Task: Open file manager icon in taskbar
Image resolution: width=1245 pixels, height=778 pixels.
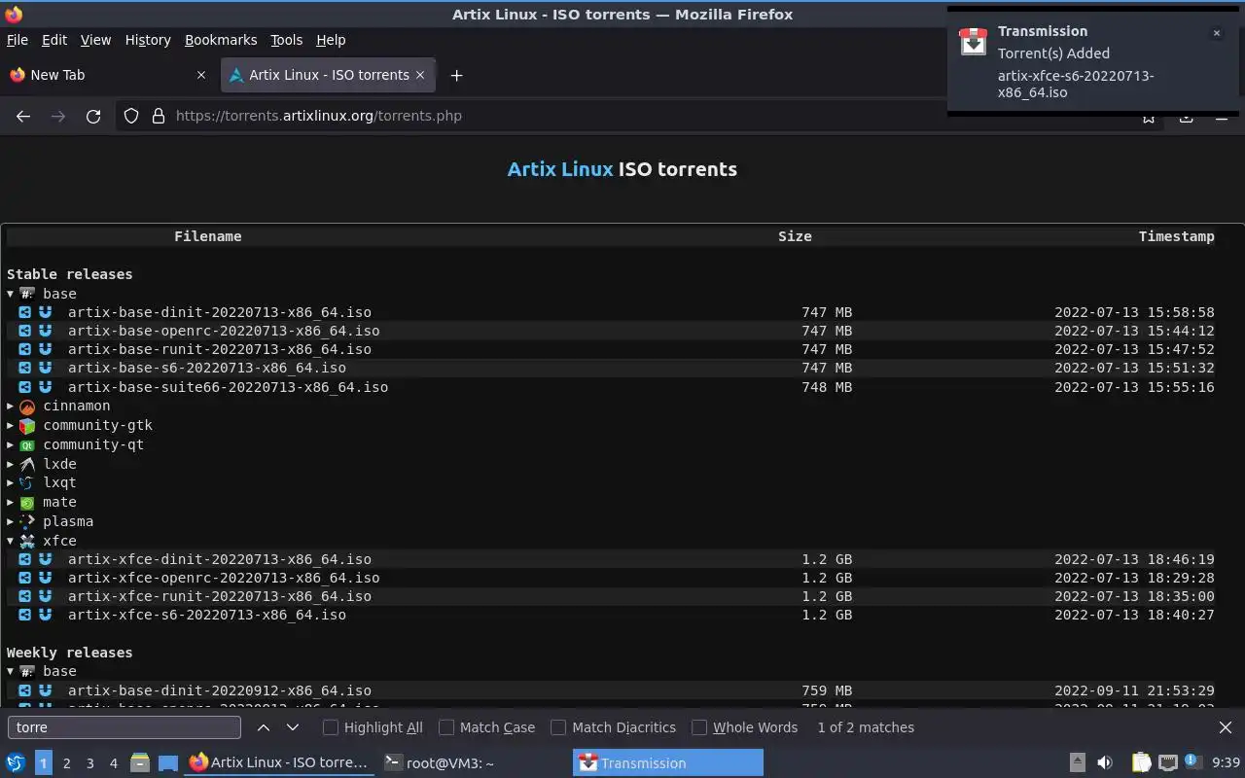Action: (x=139, y=763)
